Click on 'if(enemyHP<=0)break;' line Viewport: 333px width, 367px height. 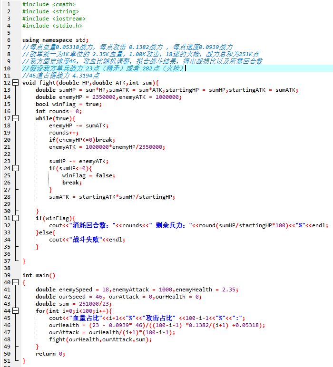coord(82,140)
